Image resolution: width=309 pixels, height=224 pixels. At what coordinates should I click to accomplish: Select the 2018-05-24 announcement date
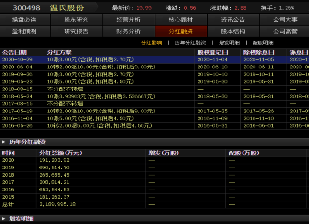pyautogui.click(x=17, y=96)
